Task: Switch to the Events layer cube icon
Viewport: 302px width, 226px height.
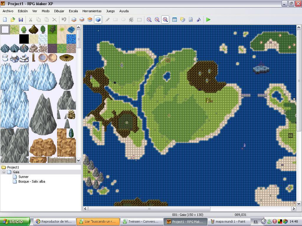Action: click(x=98, y=19)
